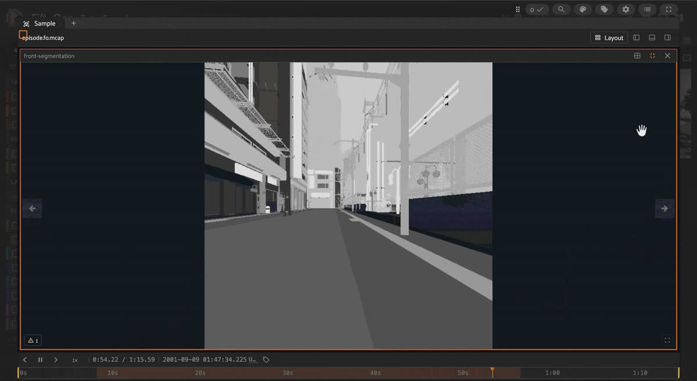Split the front-segmentation panel grid

[637, 56]
